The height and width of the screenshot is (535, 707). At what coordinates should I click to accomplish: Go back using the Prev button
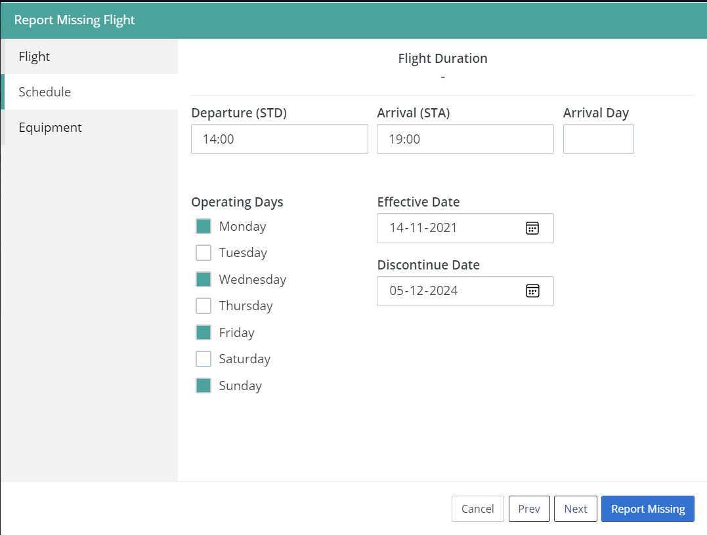[x=529, y=509]
